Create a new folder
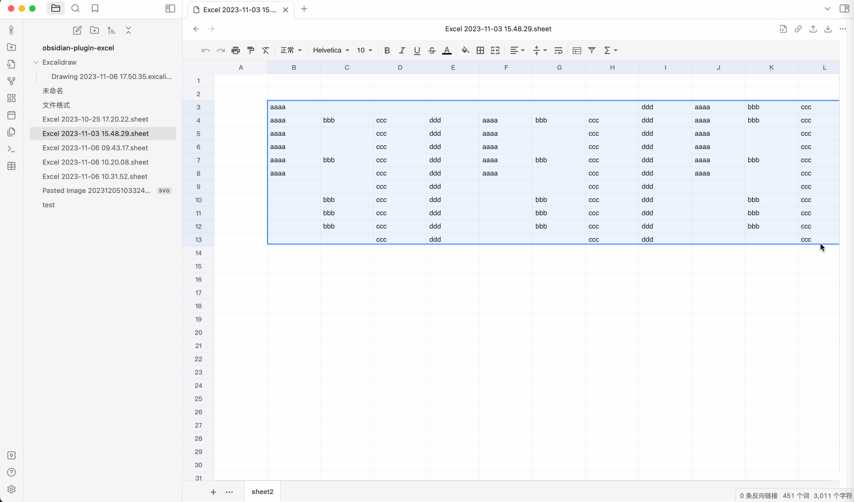Image resolution: width=854 pixels, height=502 pixels. pos(94,30)
